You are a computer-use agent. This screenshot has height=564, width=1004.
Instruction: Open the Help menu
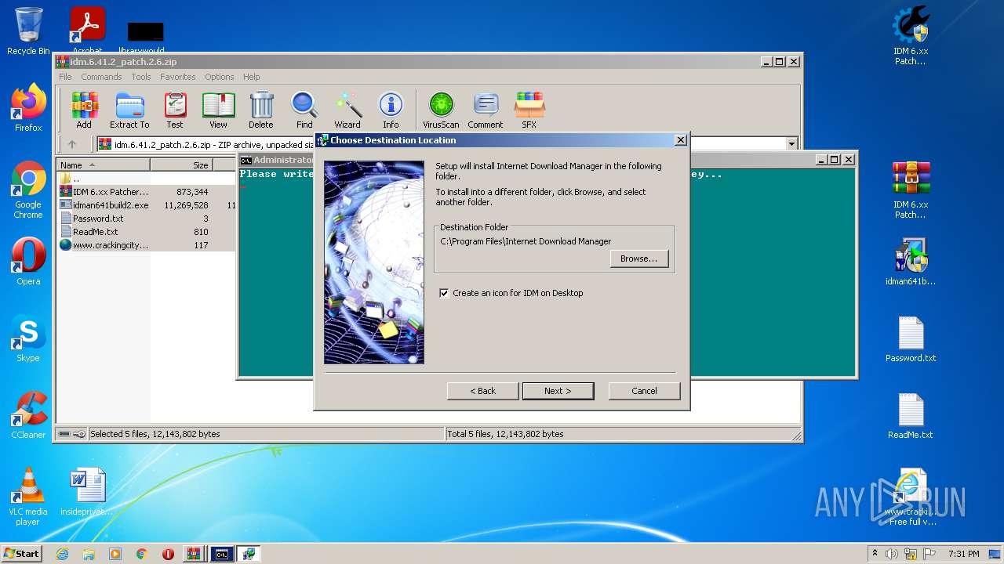click(251, 77)
